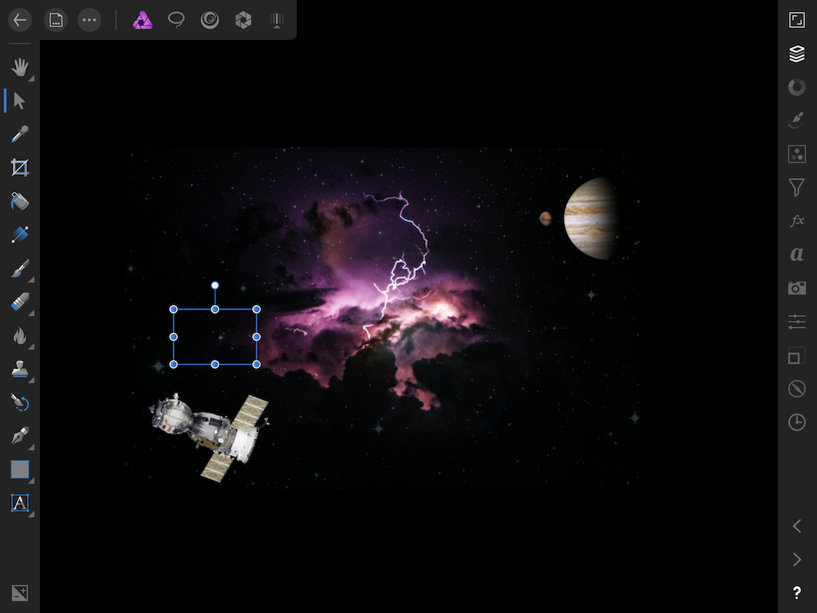Open the Layer FX studio
The height and width of the screenshot is (613, 817).
click(797, 221)
